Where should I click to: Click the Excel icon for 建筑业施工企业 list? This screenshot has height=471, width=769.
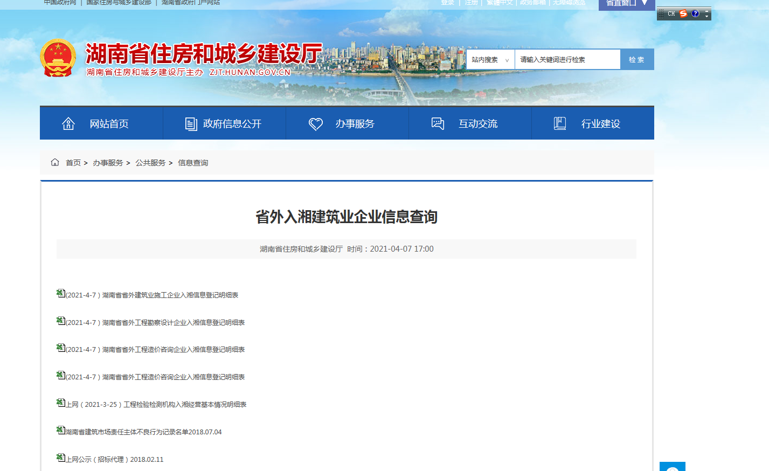61,293
